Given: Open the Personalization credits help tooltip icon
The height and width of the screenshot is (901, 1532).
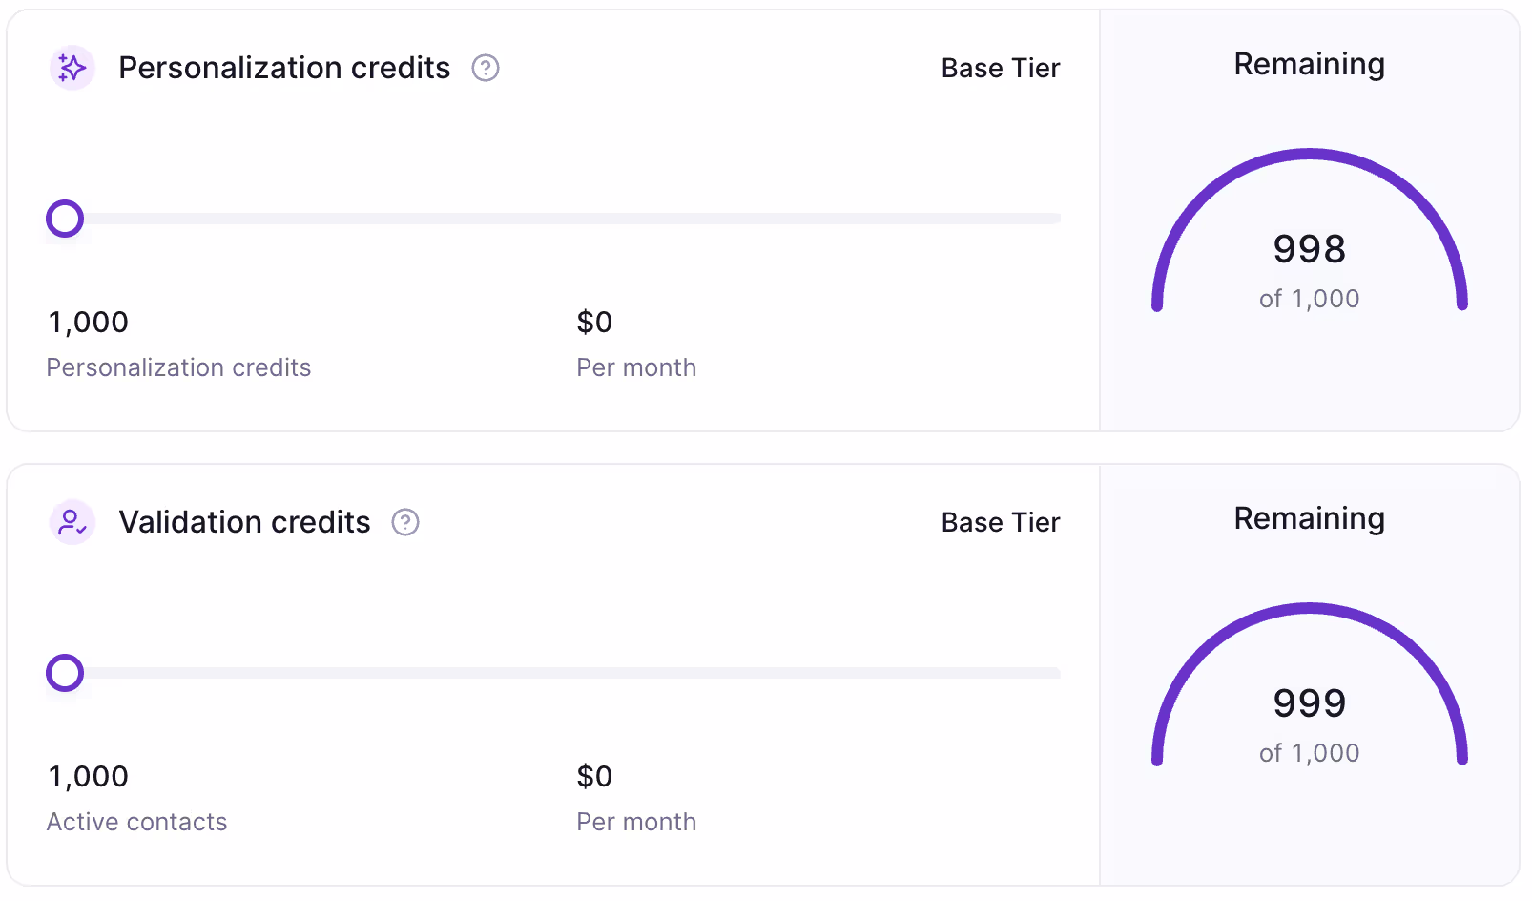Looking at the screenshot, I should point(486,68).
